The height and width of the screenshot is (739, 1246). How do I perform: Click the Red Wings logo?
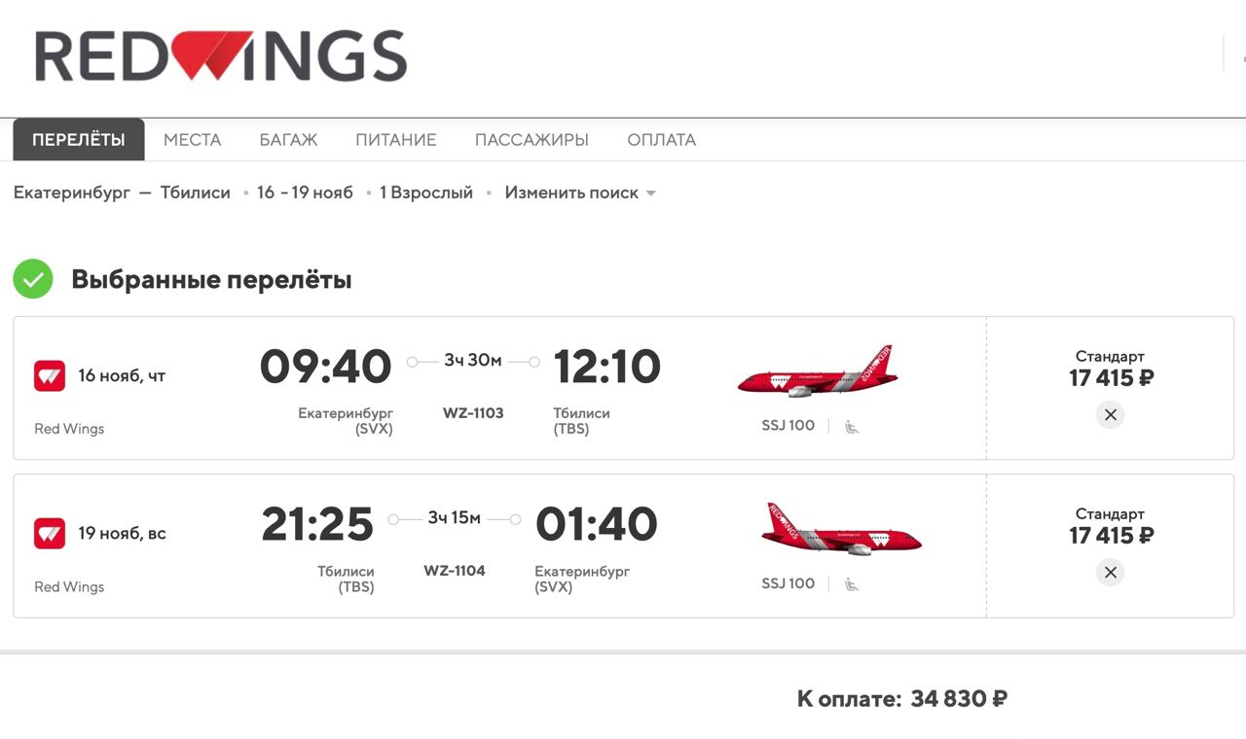(x=221, y=56)
